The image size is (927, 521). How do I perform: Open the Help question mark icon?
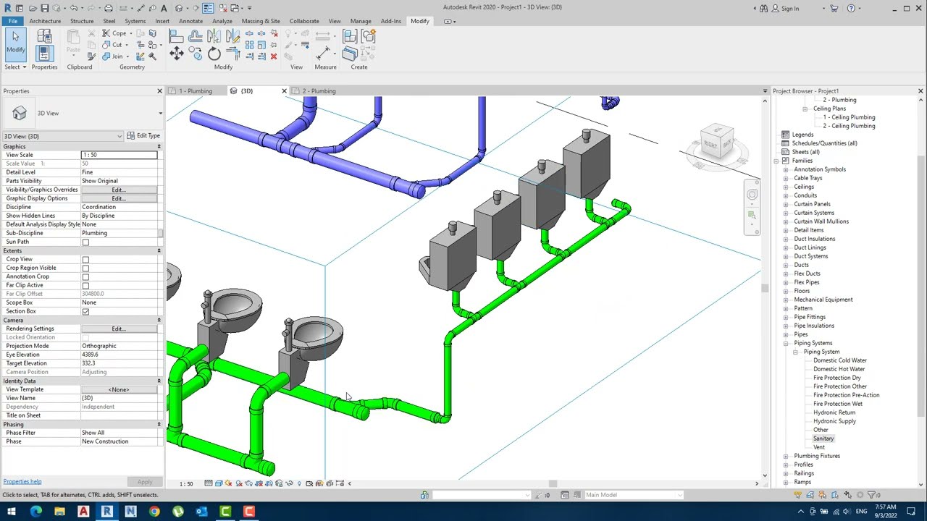pyautogui.click(x=851, y=8)
